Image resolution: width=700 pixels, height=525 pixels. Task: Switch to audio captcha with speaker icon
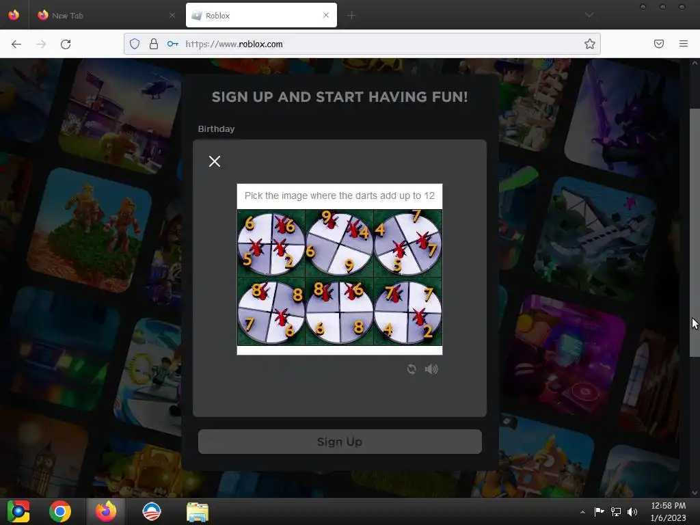[x=431, y=369]
